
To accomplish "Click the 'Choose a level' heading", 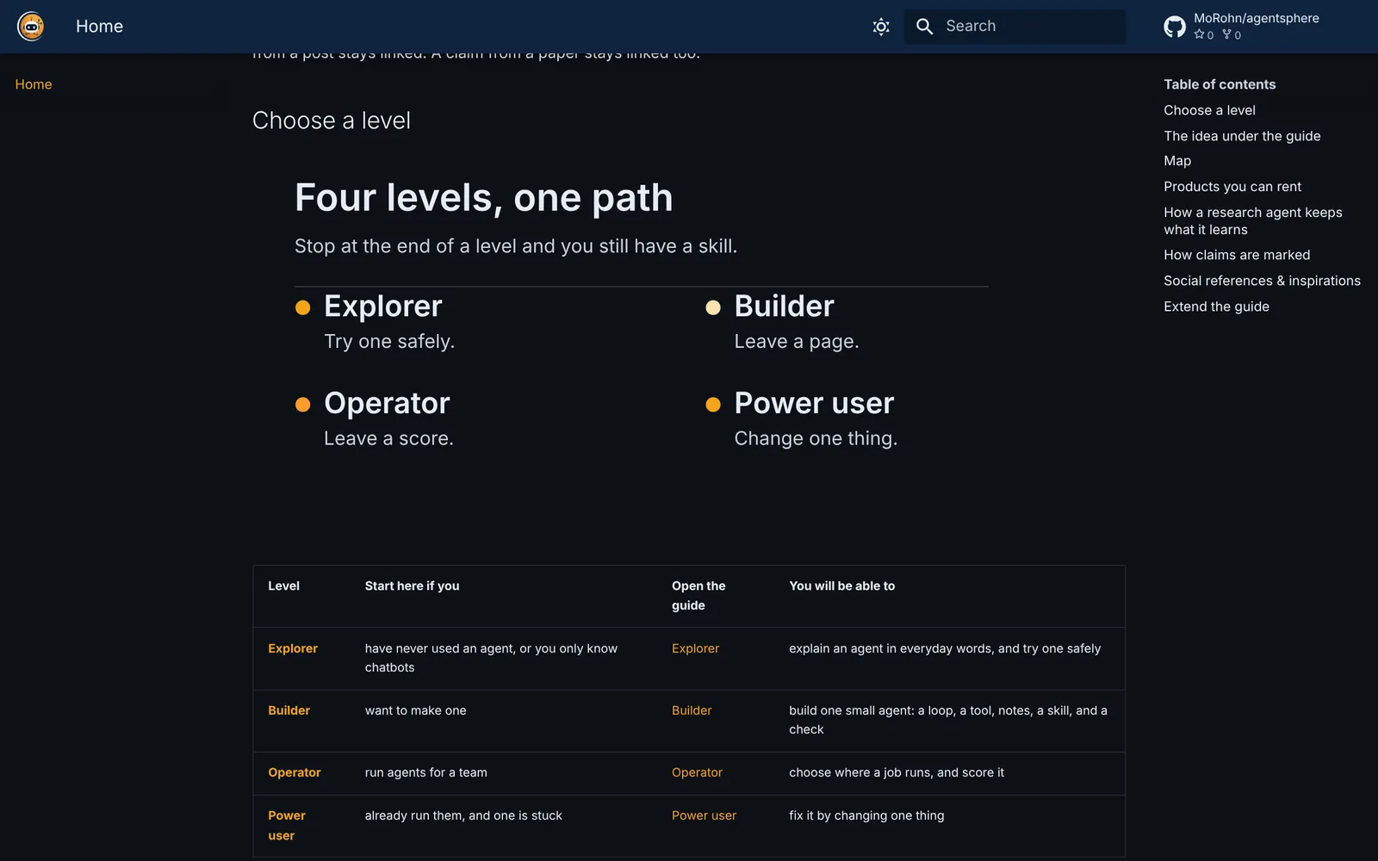I will coord(332,121).
